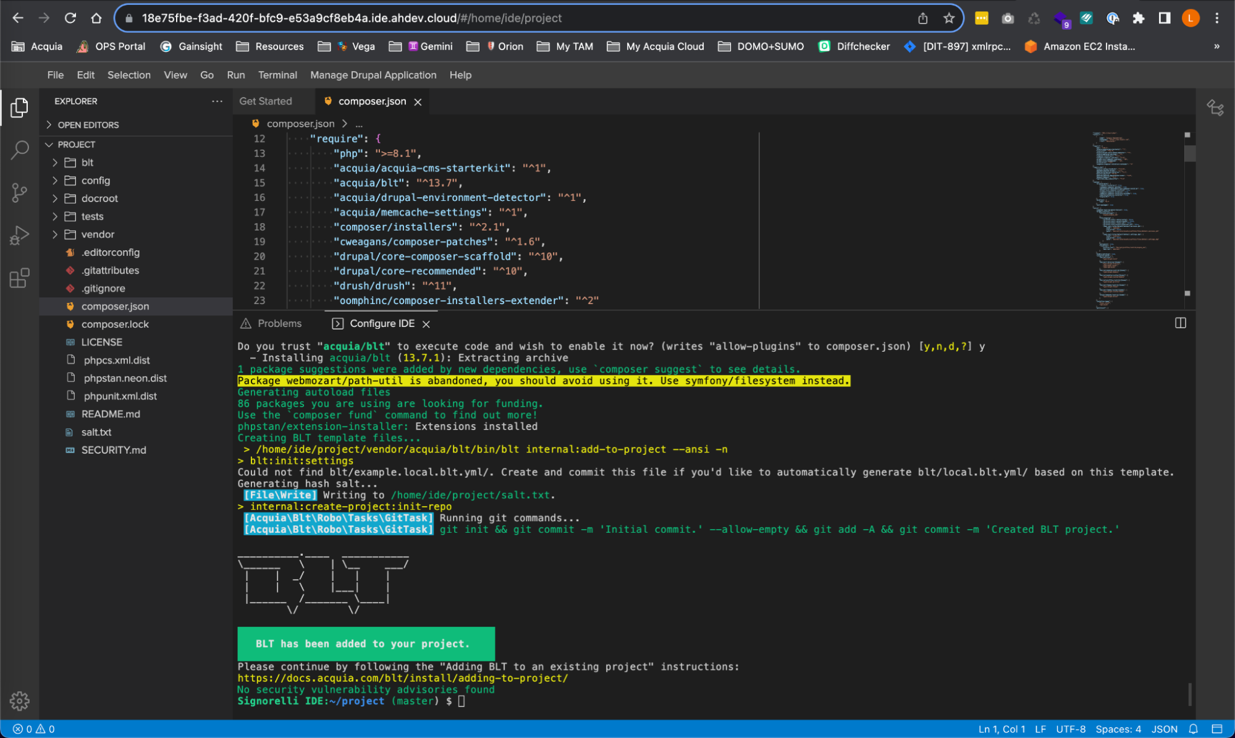Open the Diffchecker bookmark

coord(854,46)
